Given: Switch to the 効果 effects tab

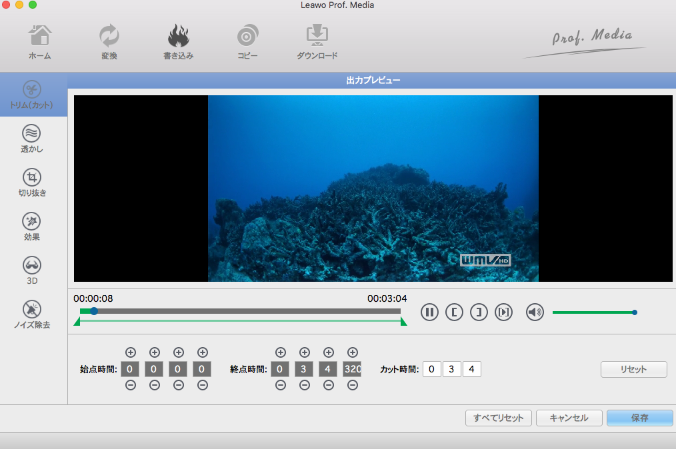Looking at the screenshot, I should coord(32,226).
